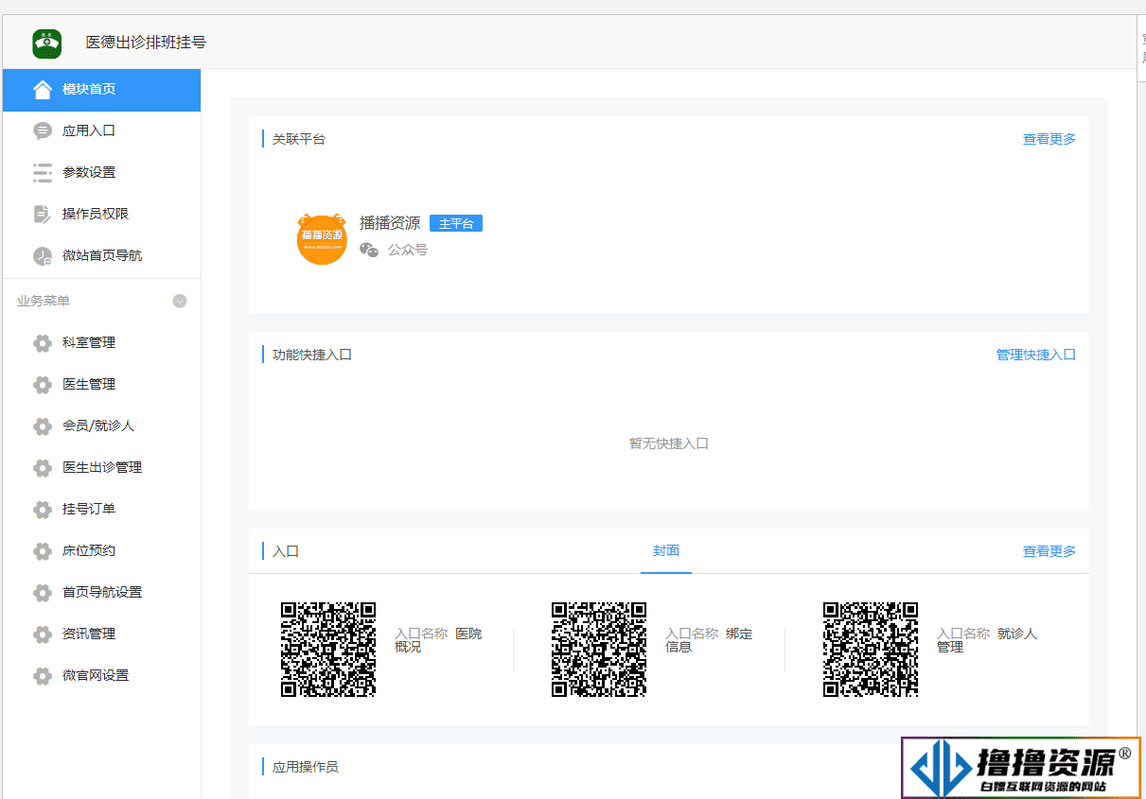1146x799 pixels.
Task: Click 查看更多 in 关联平台 section
Action: point(1049,139)
